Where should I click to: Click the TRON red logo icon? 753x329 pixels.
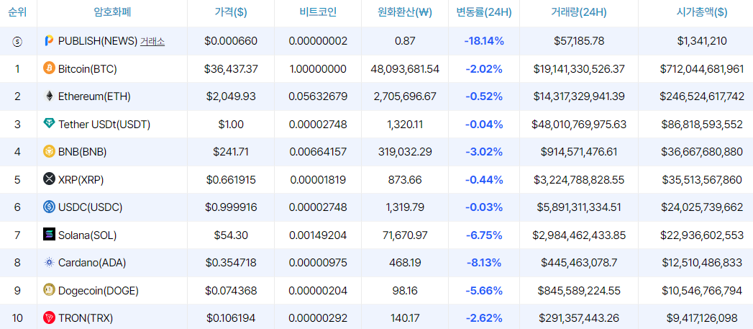click(49, 317)
